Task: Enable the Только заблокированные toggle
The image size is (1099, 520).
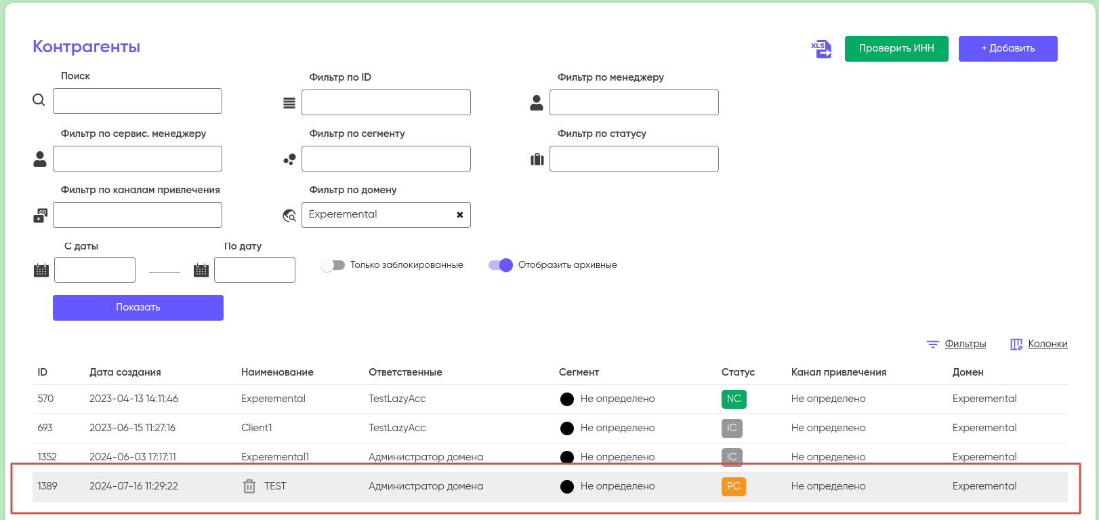Action: pyautogui.click(x=333, y=265)
